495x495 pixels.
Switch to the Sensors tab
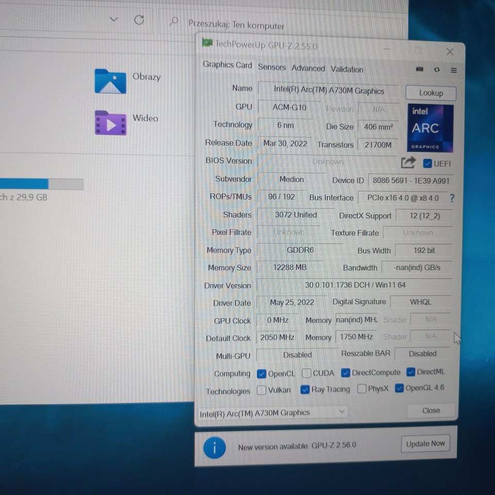272,67
